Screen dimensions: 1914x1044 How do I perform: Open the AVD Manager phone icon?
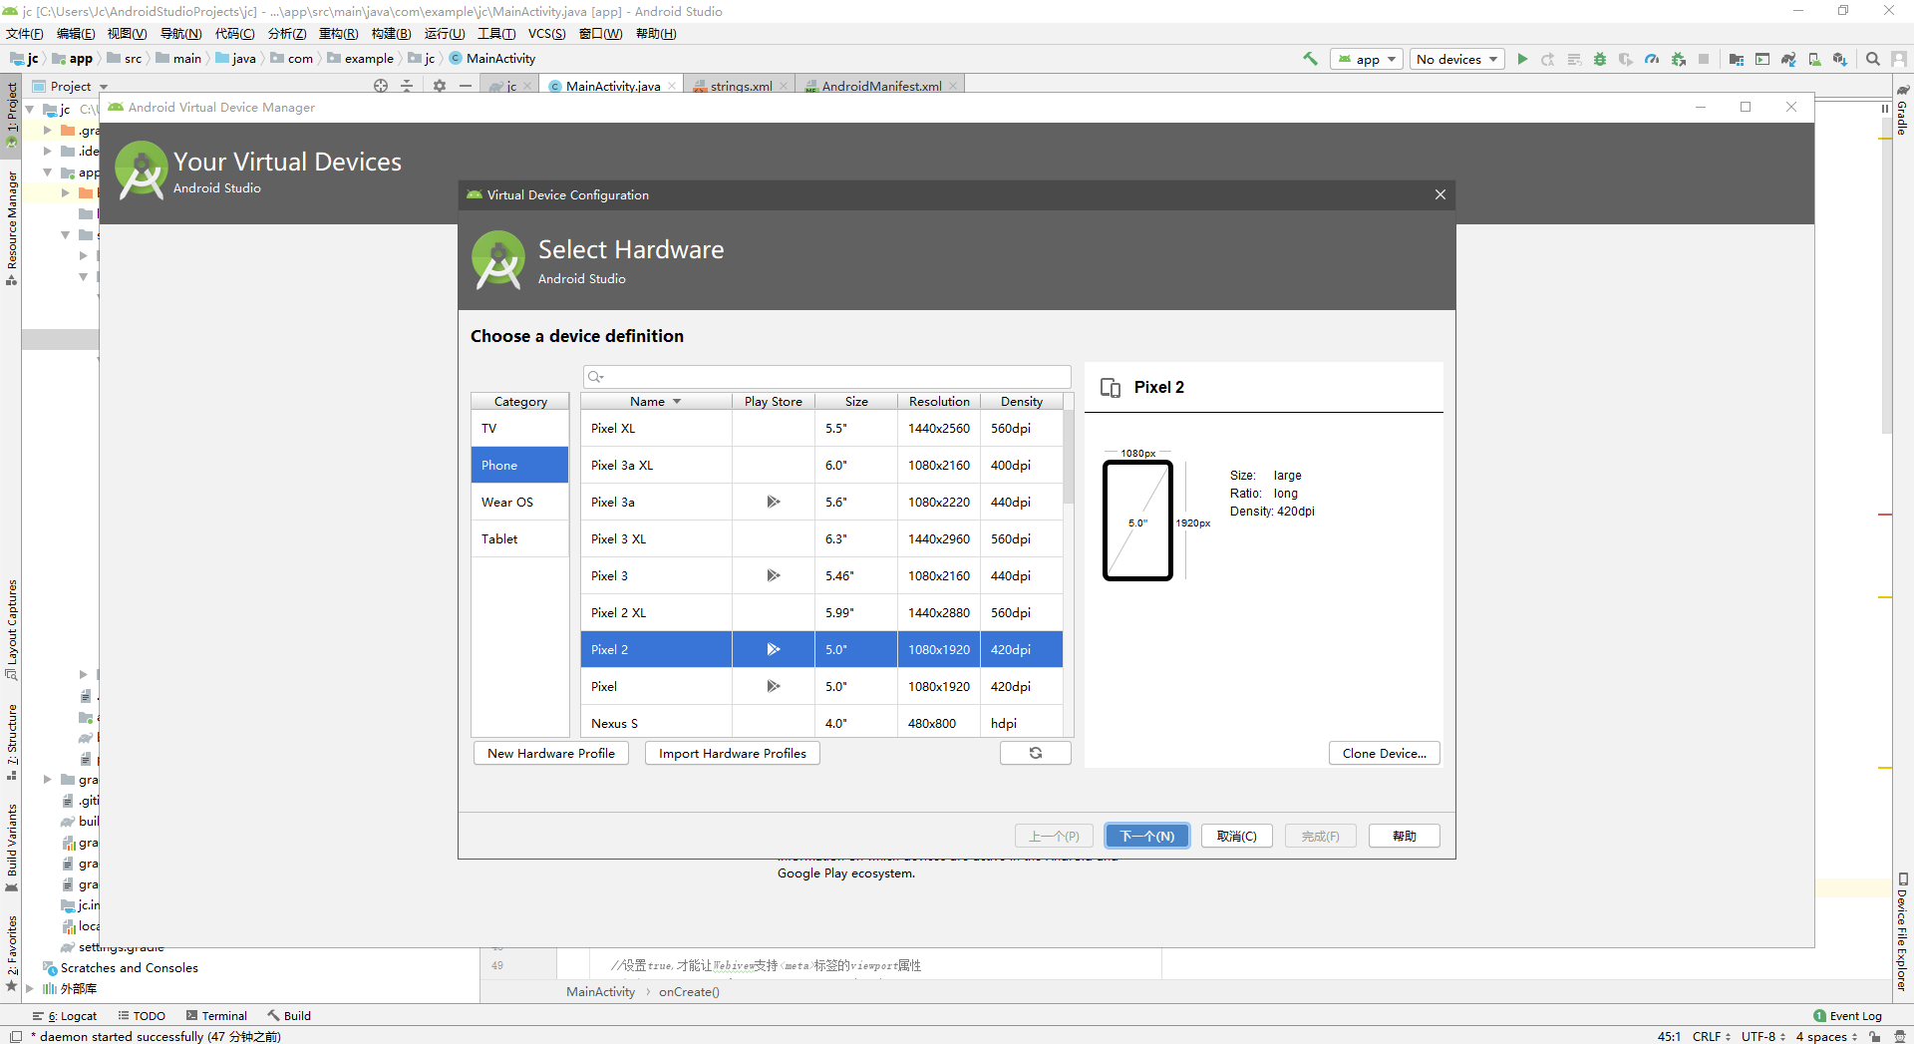pos(1814,59)
